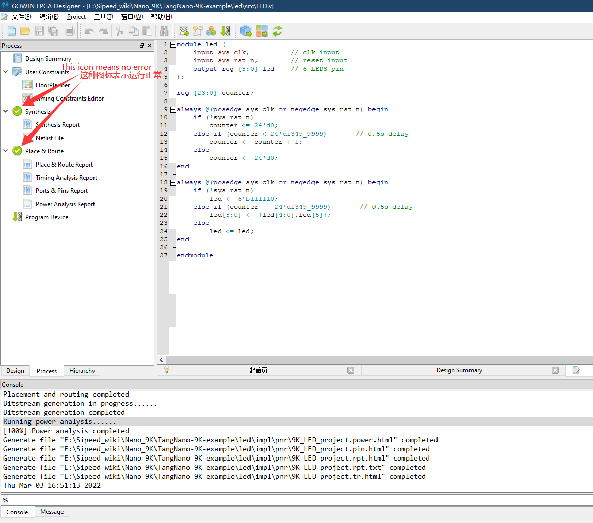Screen dimensions: 593x523
Task: Select FloorPlanner in Process tree
Action: click(52, 85)
